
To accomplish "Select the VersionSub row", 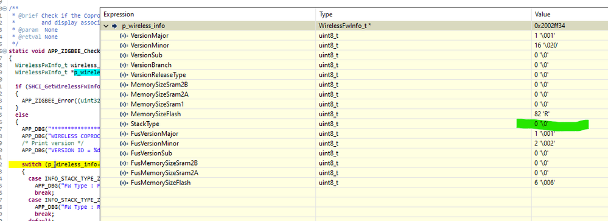I will (x=354, y=55).
